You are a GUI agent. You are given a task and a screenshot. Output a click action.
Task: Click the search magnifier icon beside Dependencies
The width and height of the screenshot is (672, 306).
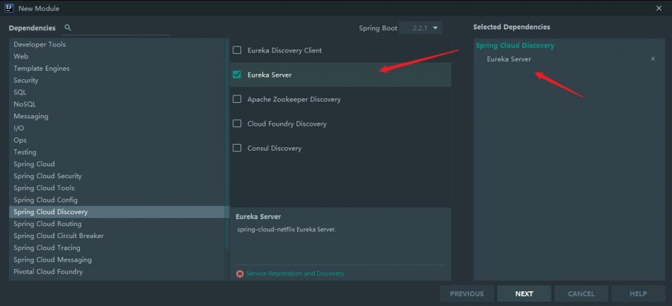click(x=67, y=28)
